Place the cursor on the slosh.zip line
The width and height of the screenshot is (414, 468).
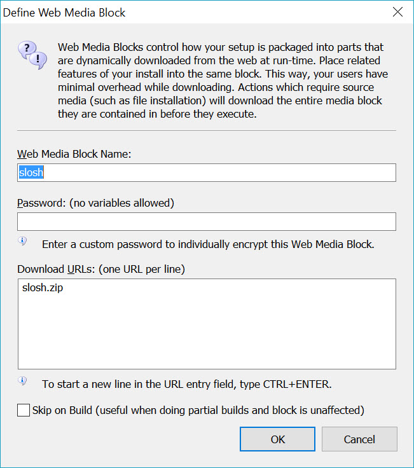click(x=43, y=287)
